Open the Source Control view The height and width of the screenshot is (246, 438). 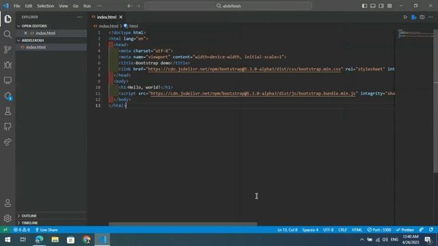click(8, 50)
